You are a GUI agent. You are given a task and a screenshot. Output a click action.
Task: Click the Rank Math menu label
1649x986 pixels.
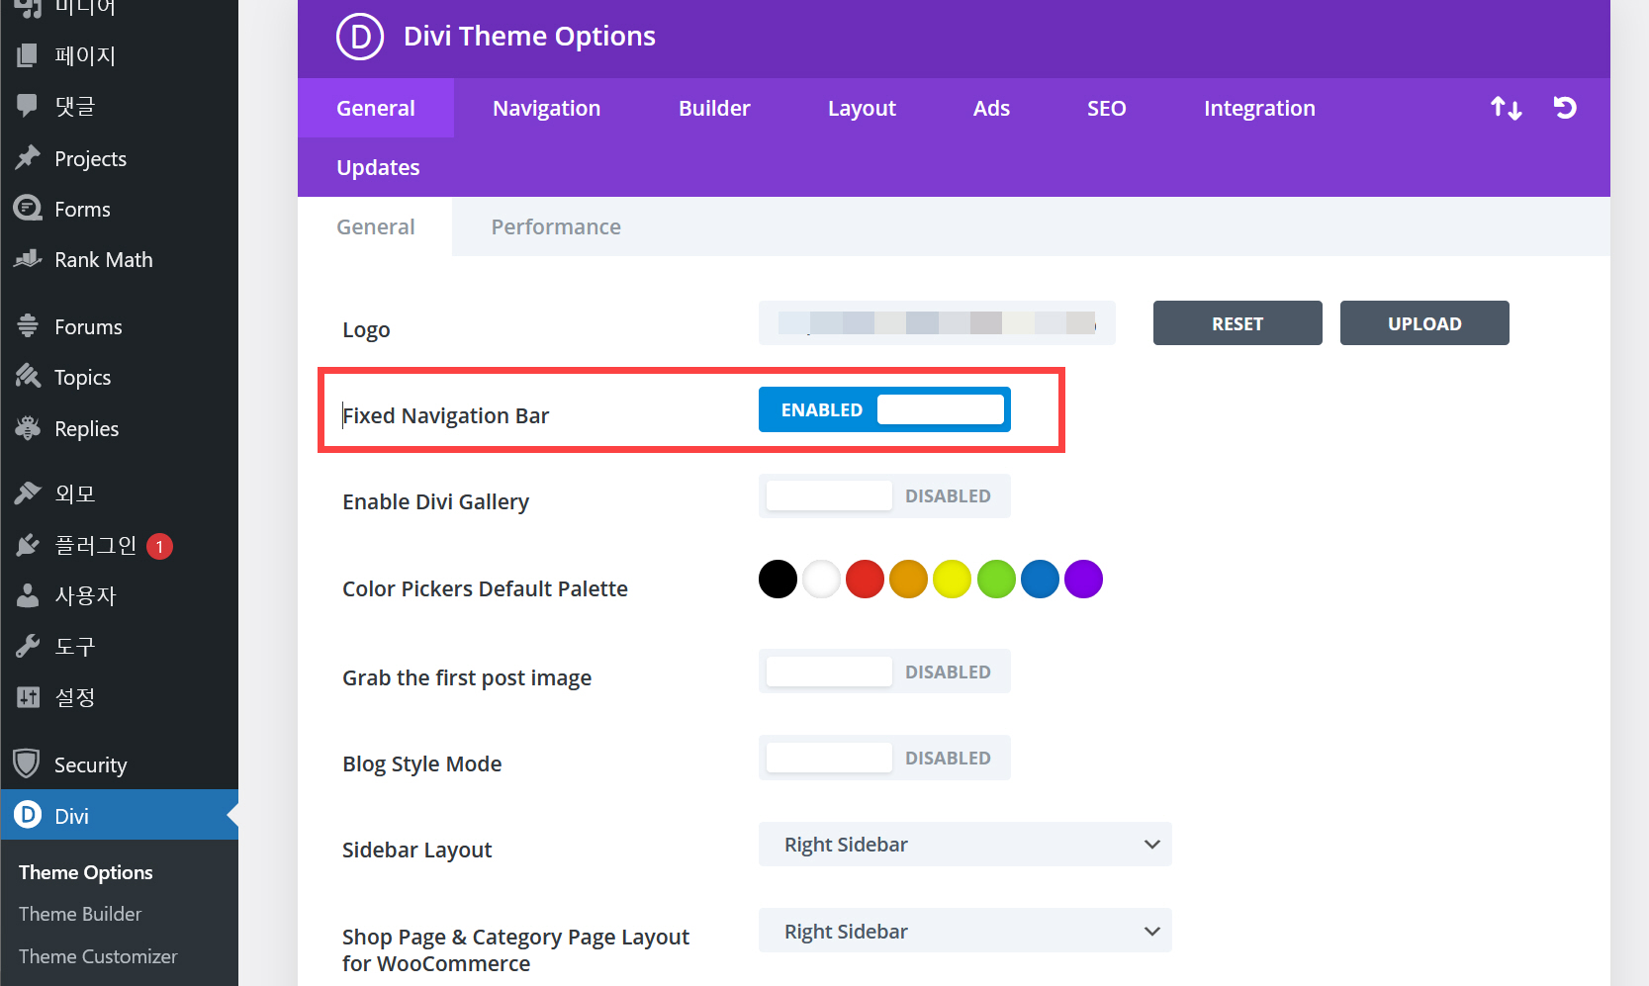tap(104, 259)
